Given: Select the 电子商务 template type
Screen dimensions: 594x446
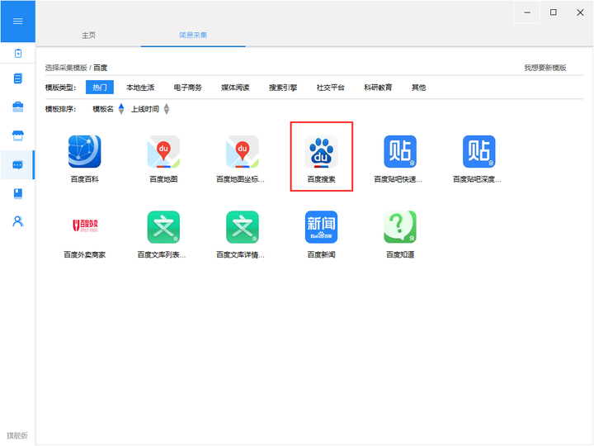Looking at the screenshot, I should click(187, 88).
